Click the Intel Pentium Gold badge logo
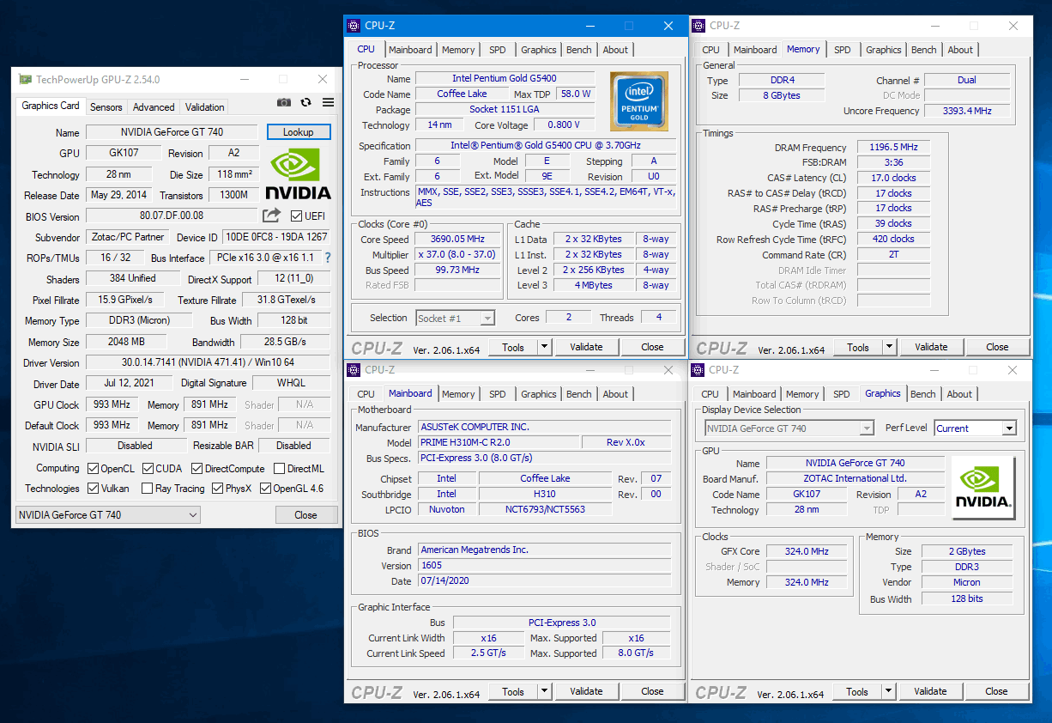Screen dimensions: 1052x723 (x=638, y=100)
